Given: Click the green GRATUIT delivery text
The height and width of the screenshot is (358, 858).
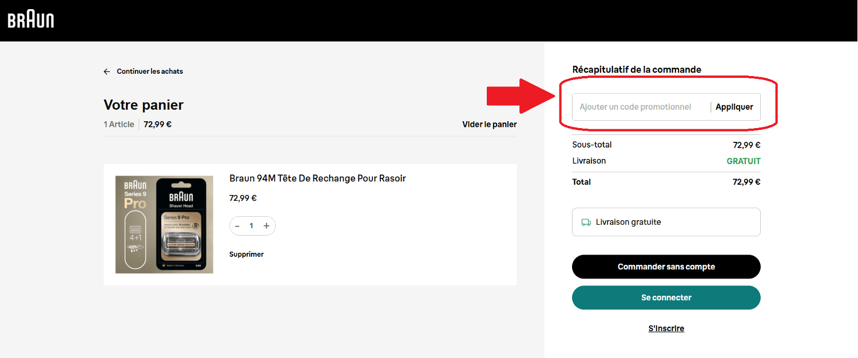Looking at the screenshot, I should click(x=744, y=161).
